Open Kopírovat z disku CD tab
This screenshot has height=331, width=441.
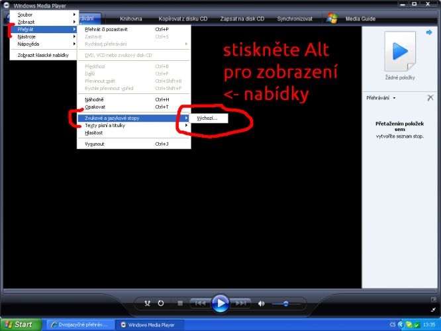[x=183, y=19]
